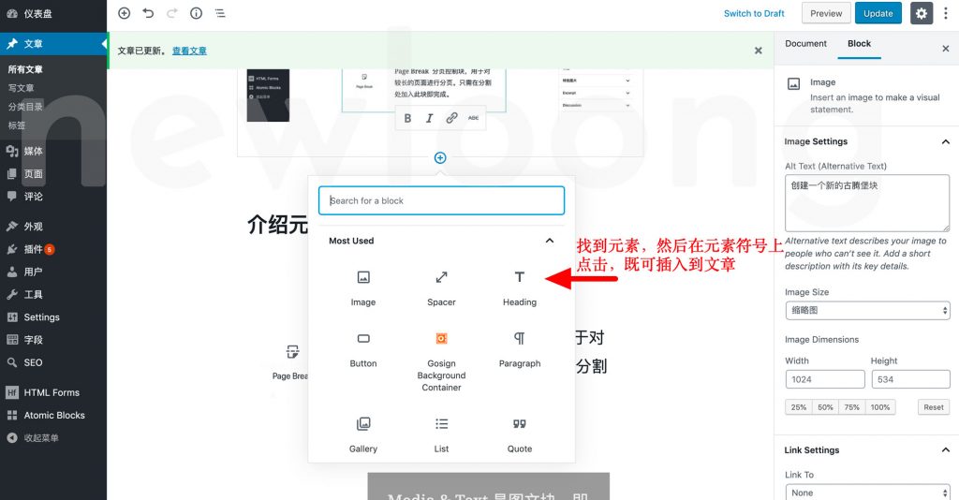The image size is (959, 500).
Task: Click the Add block icon in top toolbar
Action: (124, 13)
